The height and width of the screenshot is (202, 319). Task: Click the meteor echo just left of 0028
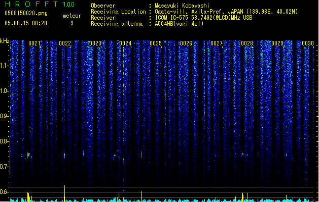(x=242, y=154)
